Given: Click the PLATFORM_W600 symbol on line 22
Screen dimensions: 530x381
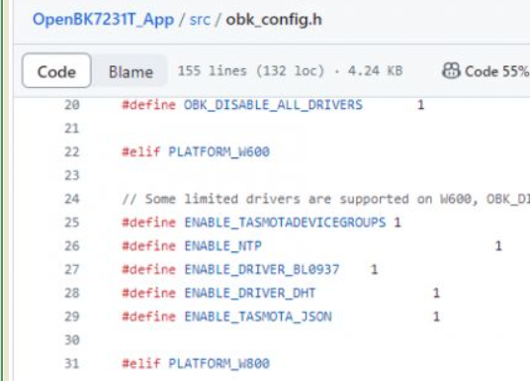Looking at the screenshot, I should click(220, 152).
